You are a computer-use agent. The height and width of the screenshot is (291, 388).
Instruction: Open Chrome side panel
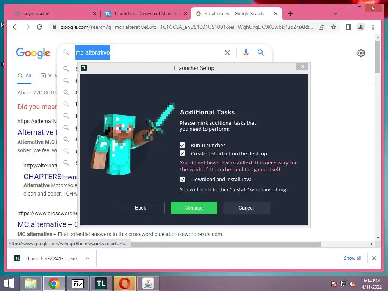[349, 27]
